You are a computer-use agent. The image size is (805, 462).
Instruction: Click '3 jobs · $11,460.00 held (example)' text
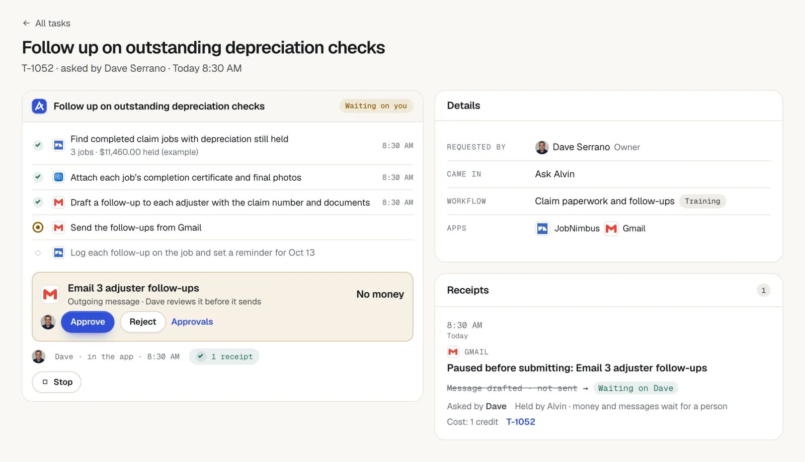click(x=134, y=152)
